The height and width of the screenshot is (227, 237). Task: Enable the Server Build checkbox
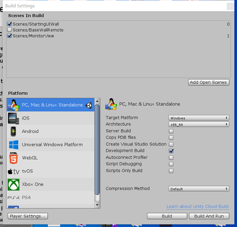point(171,131)
